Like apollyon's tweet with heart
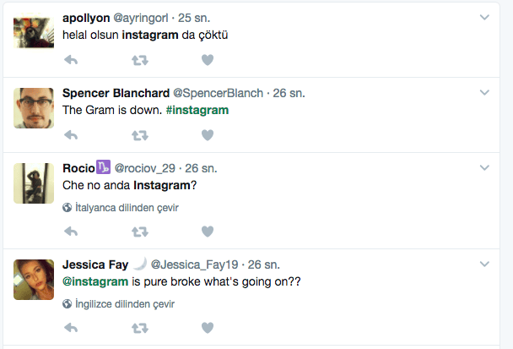The height and width of the screenshot is (349, 513). coord(208,60)
